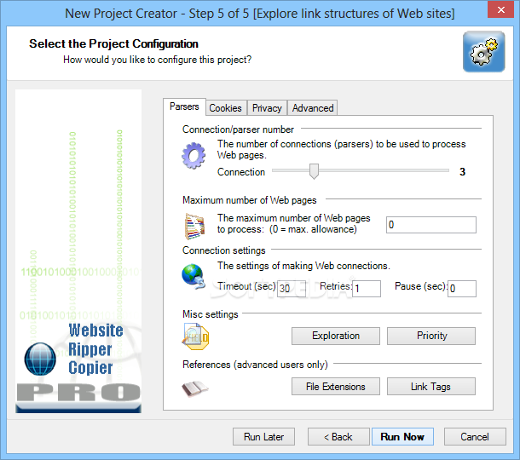Switch to the Cookies tab
This screenshot has height=460, width=520.
(x=226, y=108)
